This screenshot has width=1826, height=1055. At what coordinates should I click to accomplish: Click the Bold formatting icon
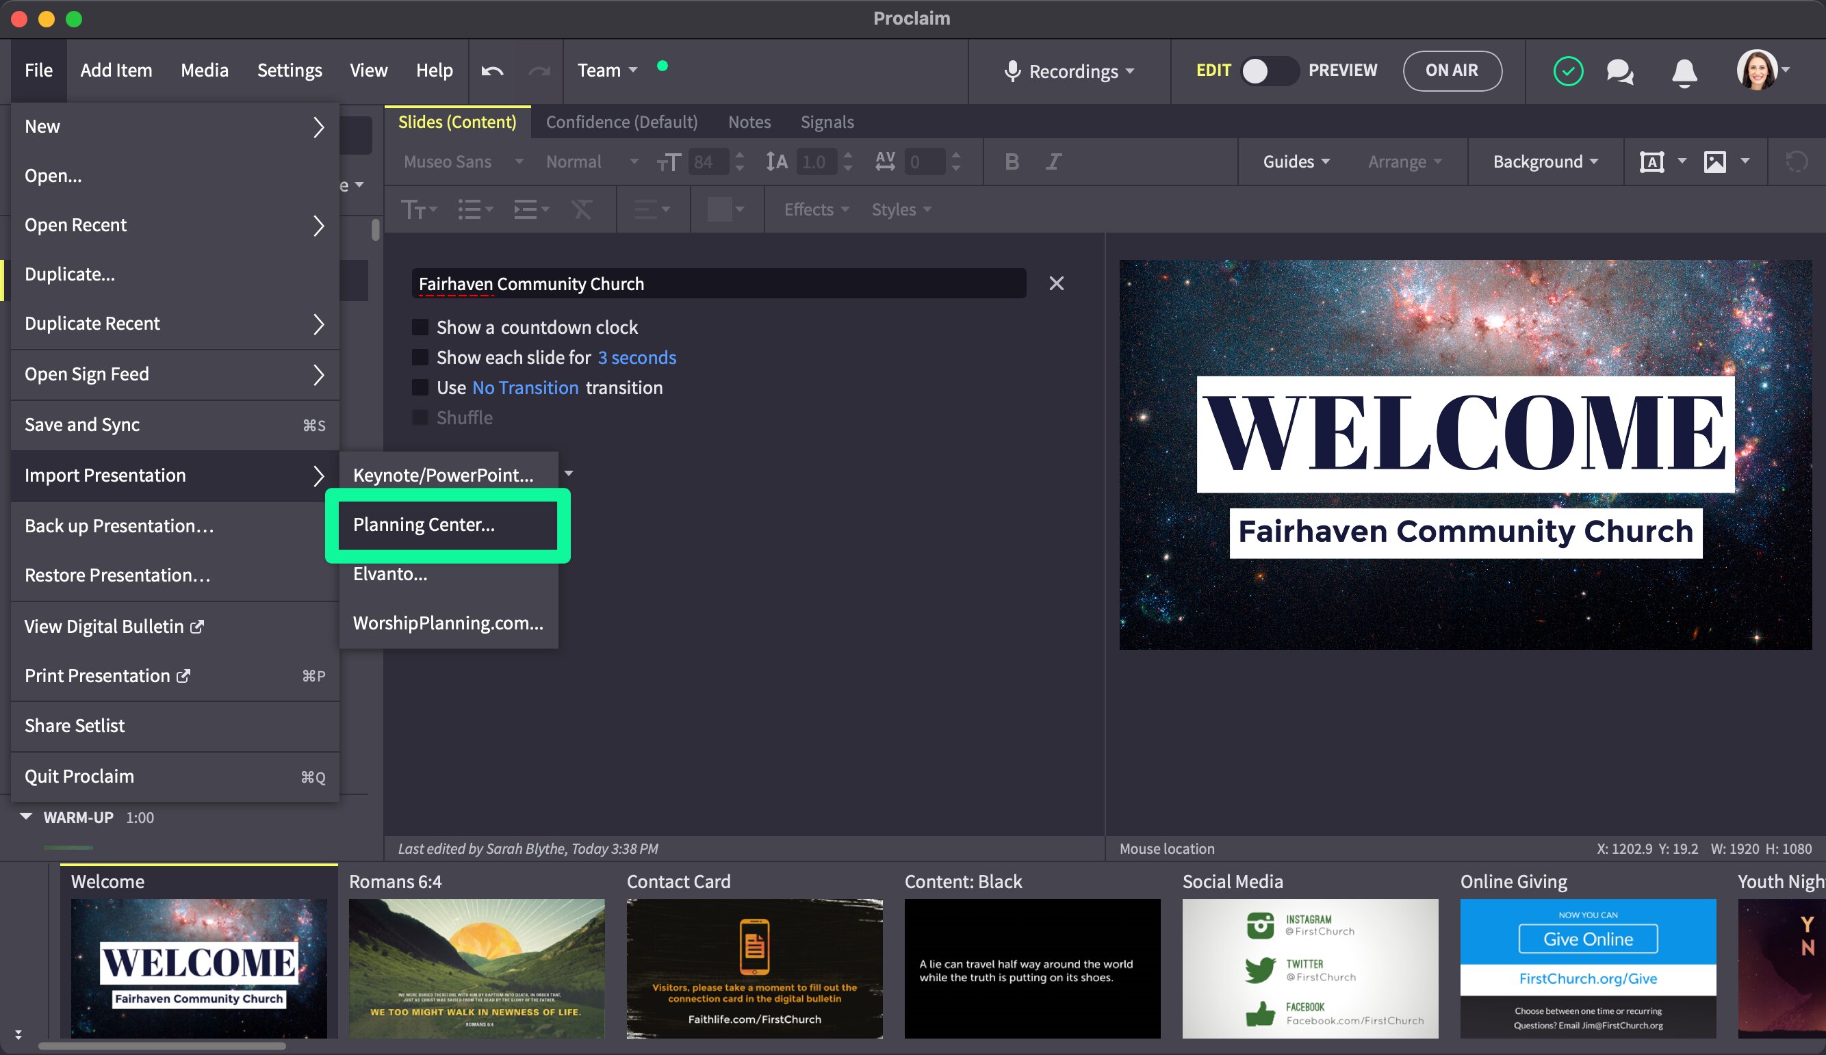(x=1012, y=161)
